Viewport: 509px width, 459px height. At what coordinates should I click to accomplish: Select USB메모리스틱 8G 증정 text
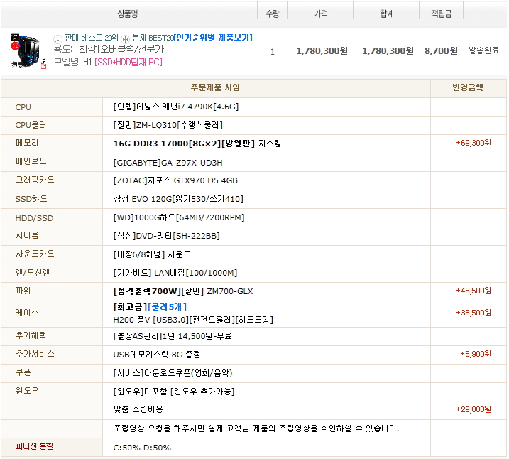[157, 355]
